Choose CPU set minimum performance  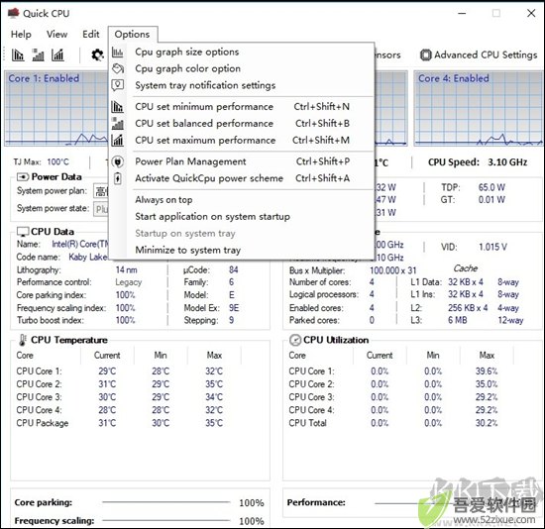(x=242, y=106)
